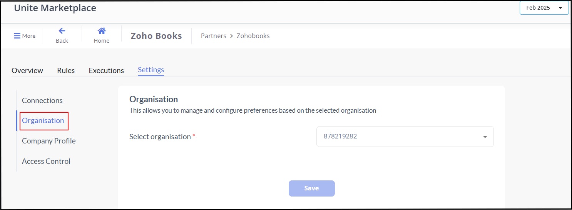Click the Partners breadcrumb link
This screenshot has height=210, width=572.
pyautogui.click(x=214, y=36)
